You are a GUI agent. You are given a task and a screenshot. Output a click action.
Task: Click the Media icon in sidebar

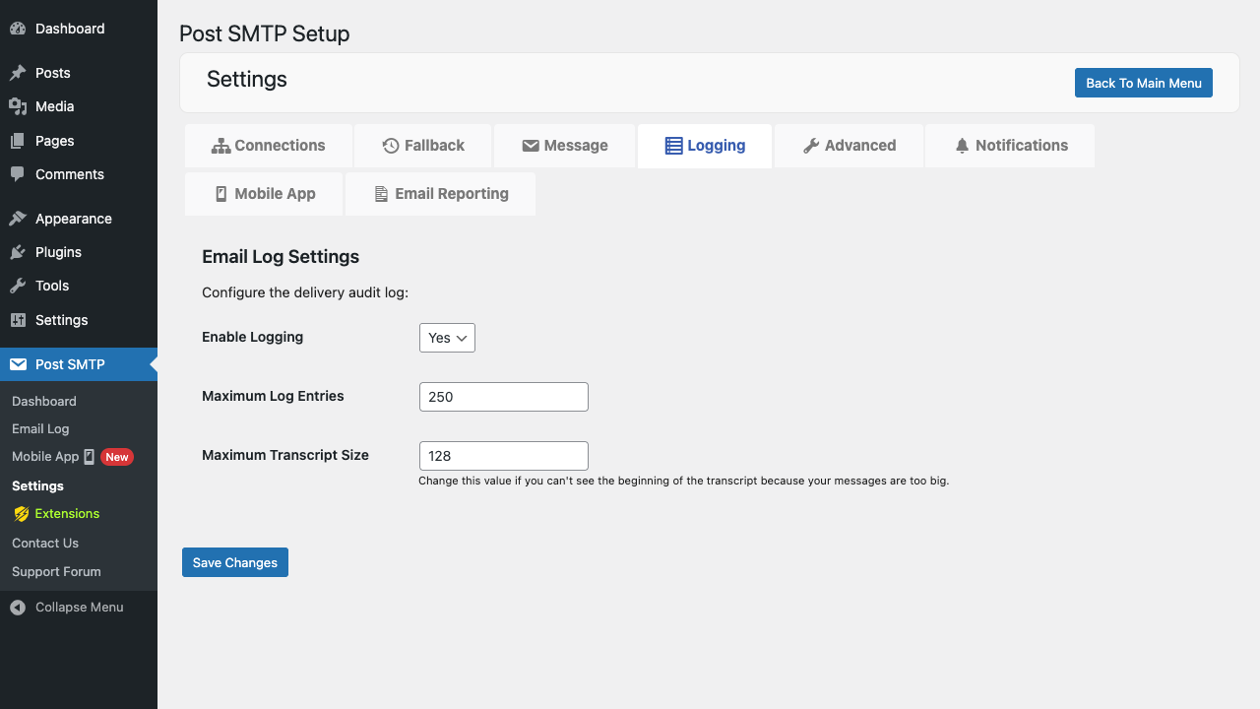click(x=18, y=106)
